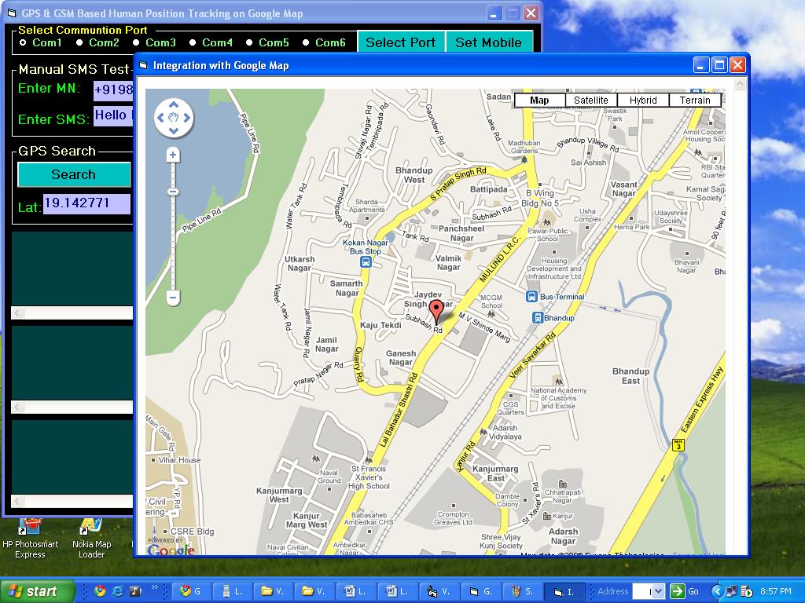The width and height of the screenshot is (805, 603).
Task: Click the taskbar clock showing 8:57 PM
Action: coord(775,591)
